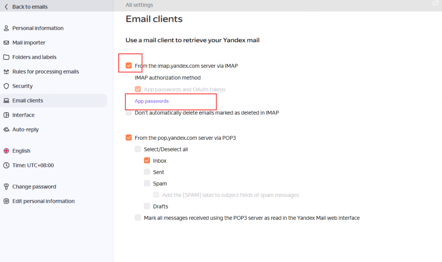Click the Email clients page heading
This screenshot has height=262, width=442.
point(154,19)
